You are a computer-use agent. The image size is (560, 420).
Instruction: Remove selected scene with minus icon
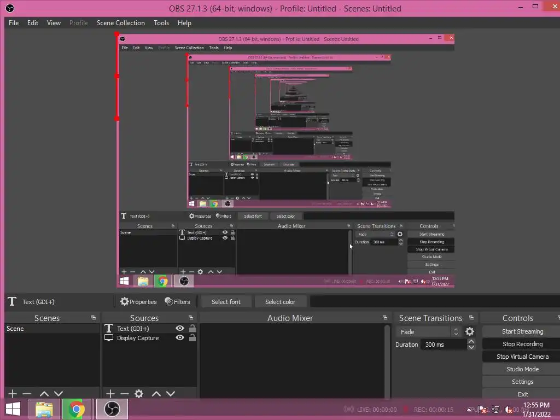[x=27, y=394]
